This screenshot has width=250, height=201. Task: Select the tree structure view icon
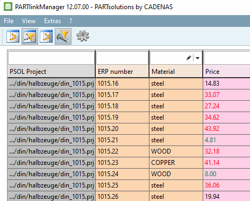[13, 36]
